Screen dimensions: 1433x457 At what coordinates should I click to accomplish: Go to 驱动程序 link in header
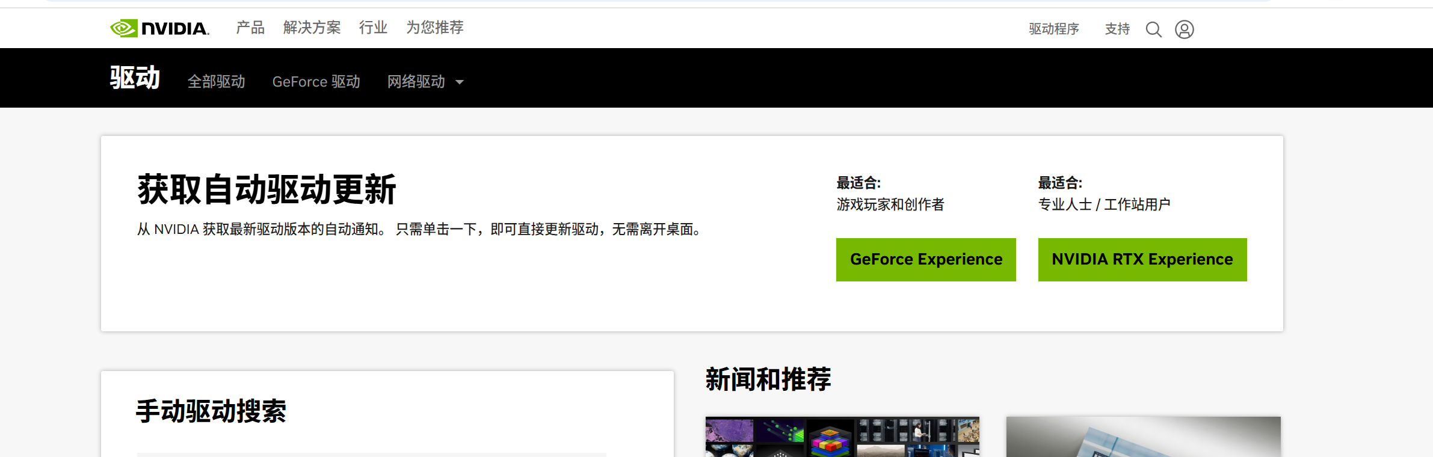pos(1054,29)
